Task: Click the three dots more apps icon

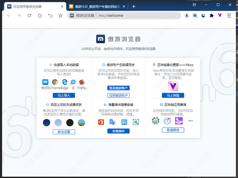Action: click(190, 121)
